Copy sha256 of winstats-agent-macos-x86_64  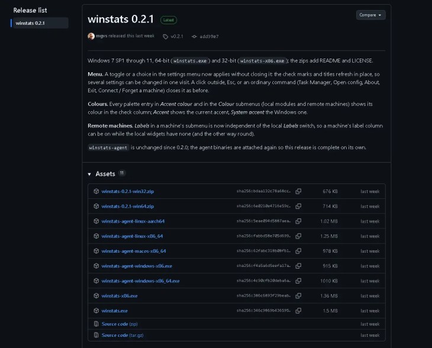click(298, 251)
